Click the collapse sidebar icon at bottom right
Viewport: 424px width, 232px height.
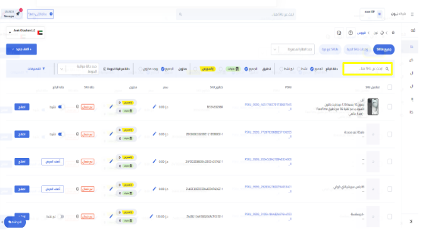pyautogui.click(x=411, y=221)
